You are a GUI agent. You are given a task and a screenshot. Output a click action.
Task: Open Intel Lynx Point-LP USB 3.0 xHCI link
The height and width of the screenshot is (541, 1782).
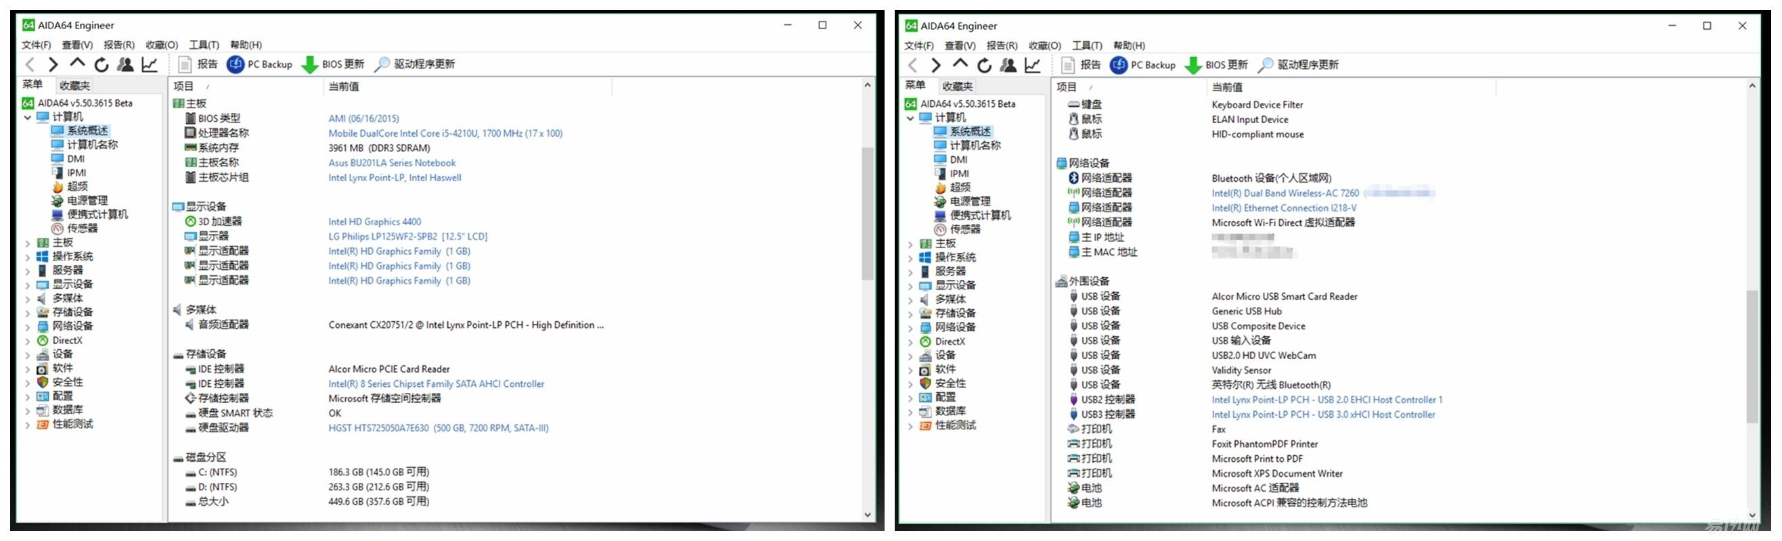pos(1322,415)
